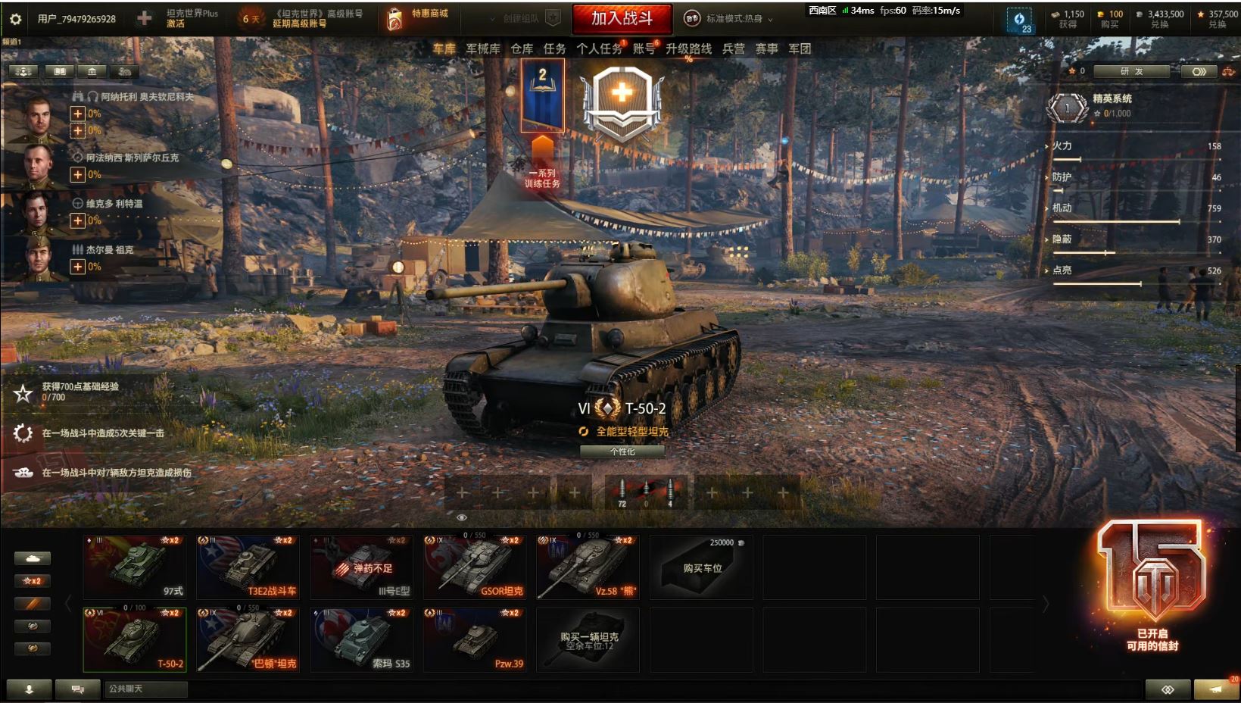Open the crew book icon button
This screenshot has width=1241, height=703.
[59, 71]
